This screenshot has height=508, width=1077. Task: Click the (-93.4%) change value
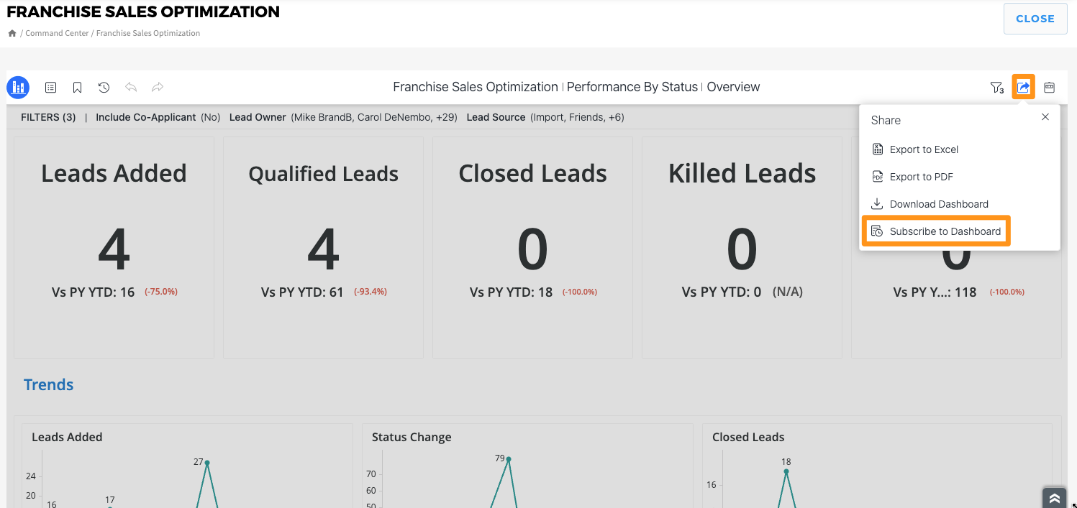click(x=371, y=292)
